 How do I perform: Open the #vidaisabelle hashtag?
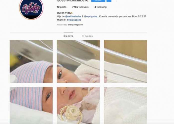[x=74, y=20]
